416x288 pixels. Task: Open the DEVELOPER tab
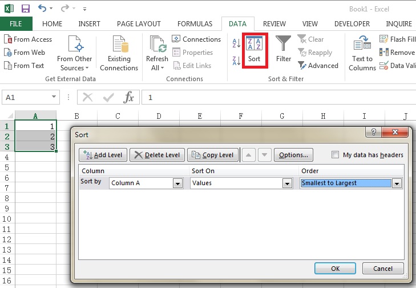tap(352, 24)
